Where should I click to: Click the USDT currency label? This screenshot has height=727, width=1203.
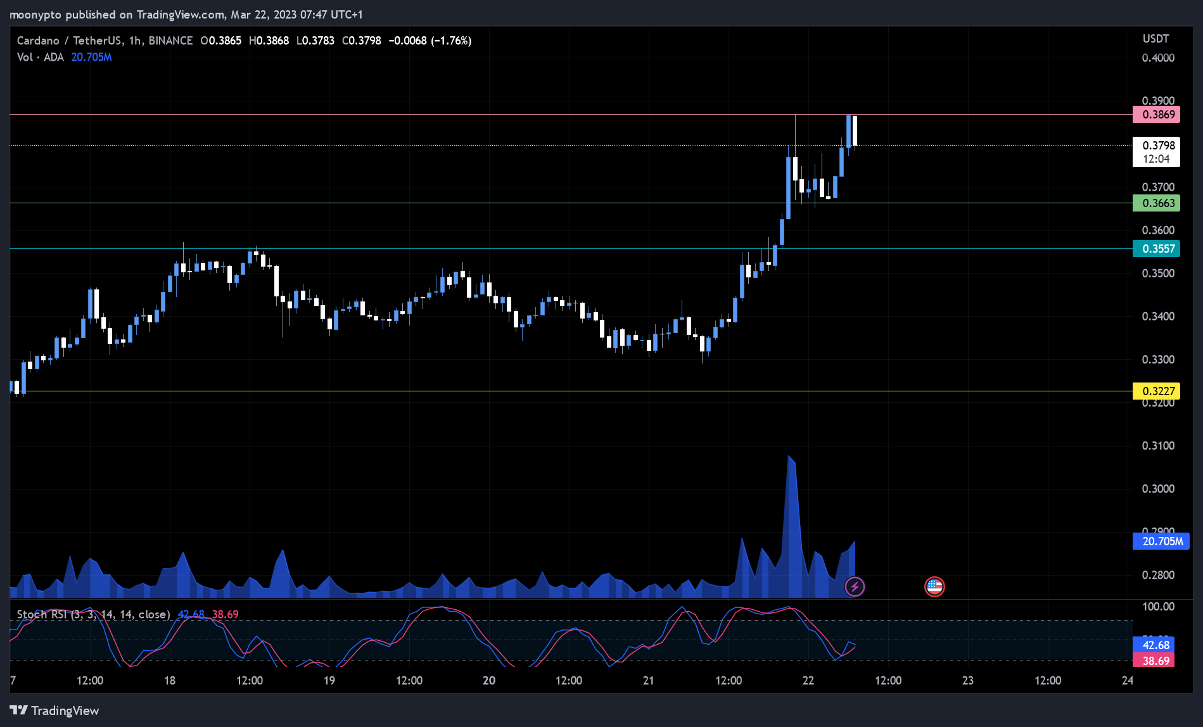pyautogui.click(x=1156, y=39)
